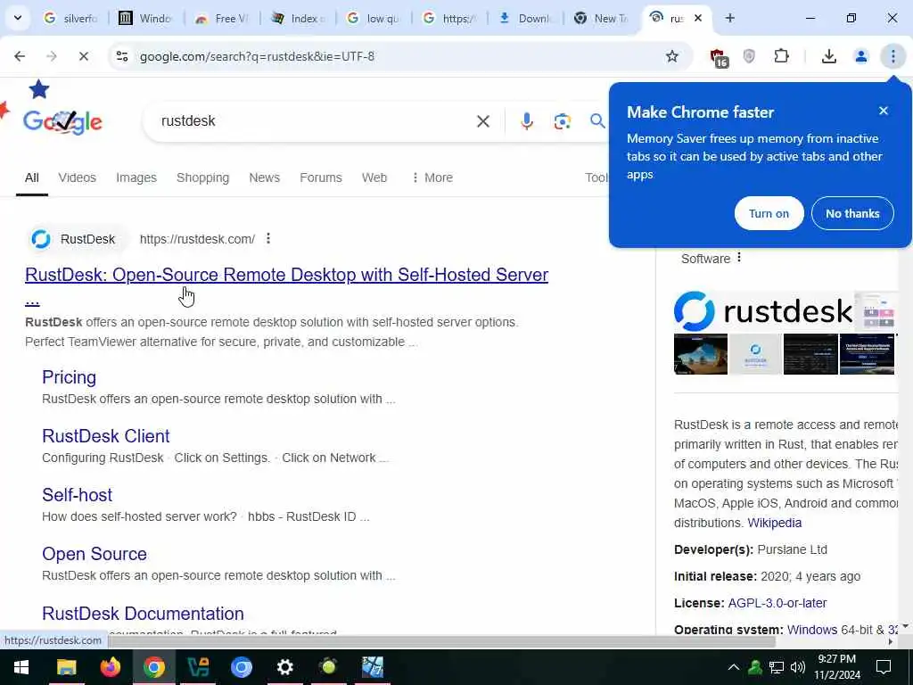
Task: Switch to the New Tab tab
Action: tap(602, 19)
